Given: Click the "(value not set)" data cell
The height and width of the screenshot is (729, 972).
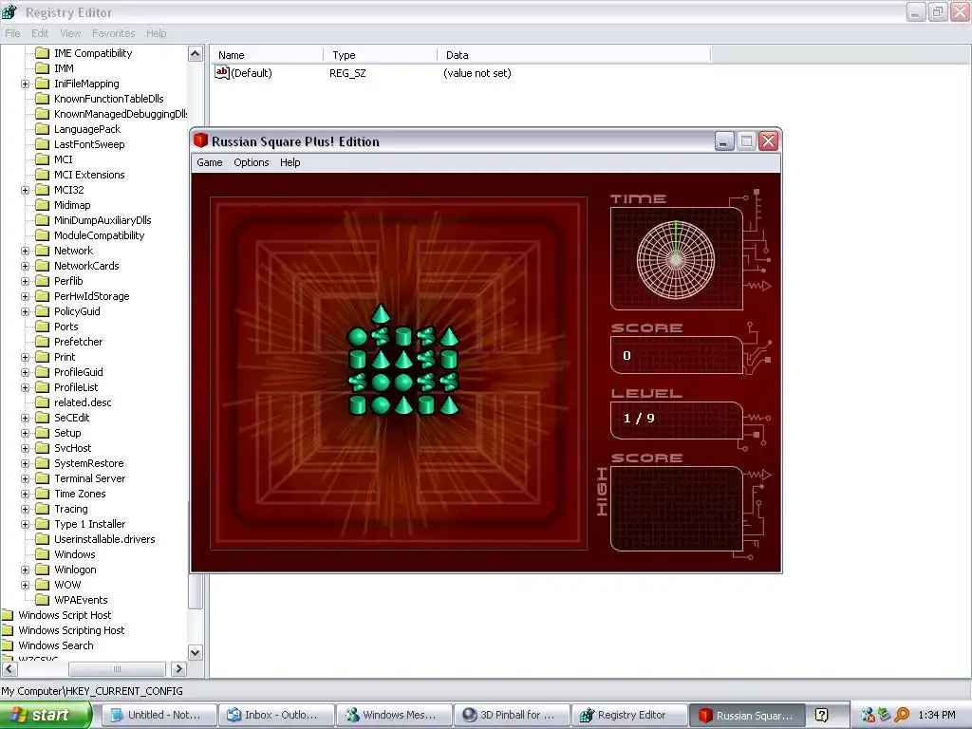Looking at the screenshot, I should tap(477, 72).
